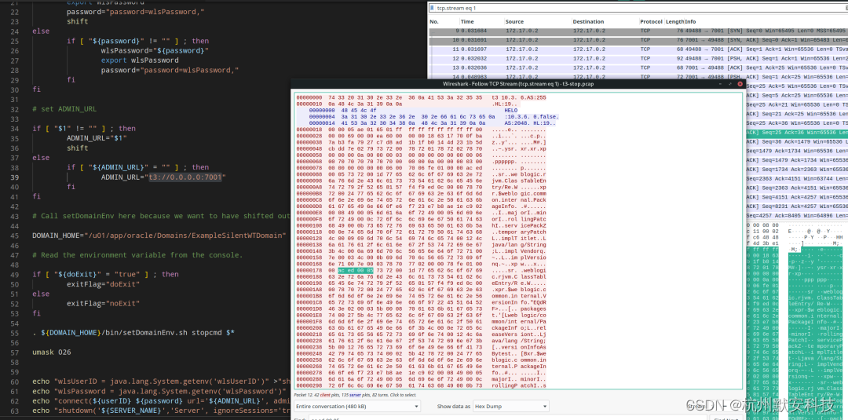Click the DOMAIN_HOME assignment line in editor
This screenshot has width=848, height=420.
click(159, 236)
